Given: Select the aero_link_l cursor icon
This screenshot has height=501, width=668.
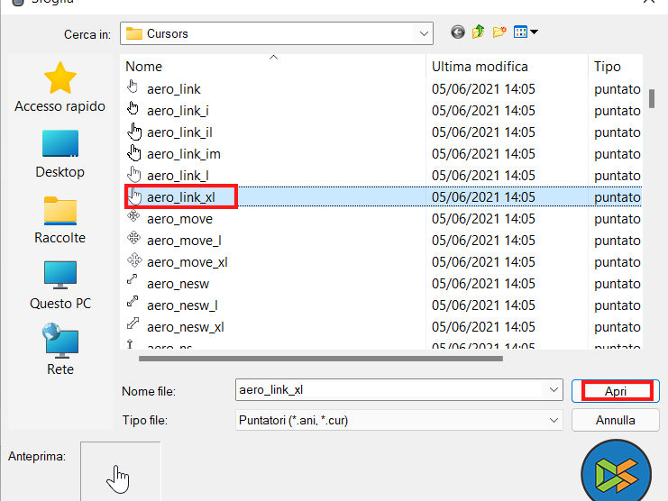Looking at the screenshot, I should point(134,175).
